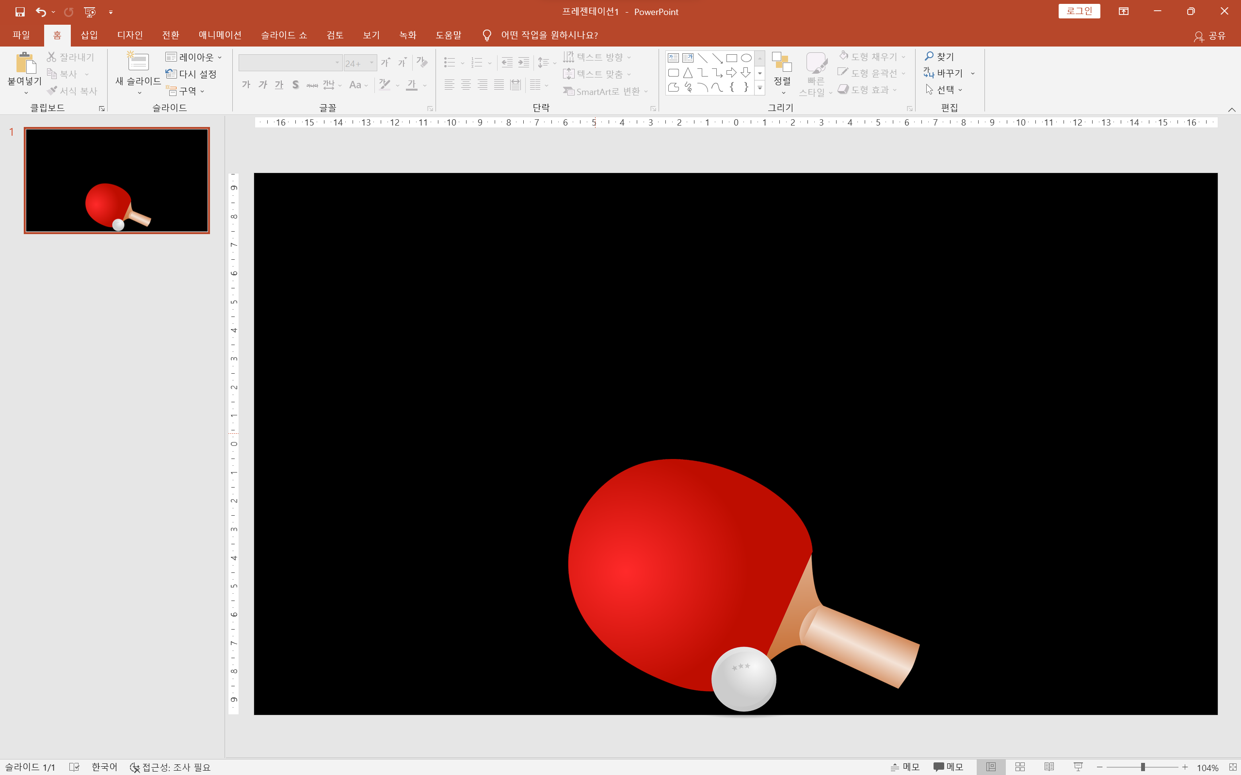Open Find (찾기) magnifier tool
Image resolution: width=1241 pixels, height=775 pixels.
point(939,56)
